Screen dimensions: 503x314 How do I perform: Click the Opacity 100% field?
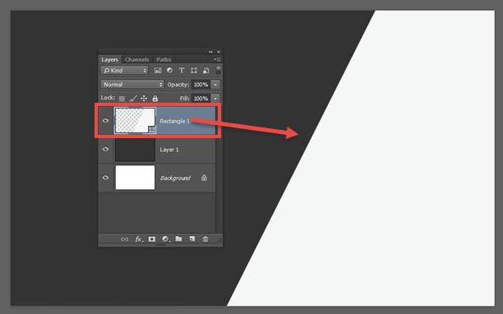pos(201,85)
